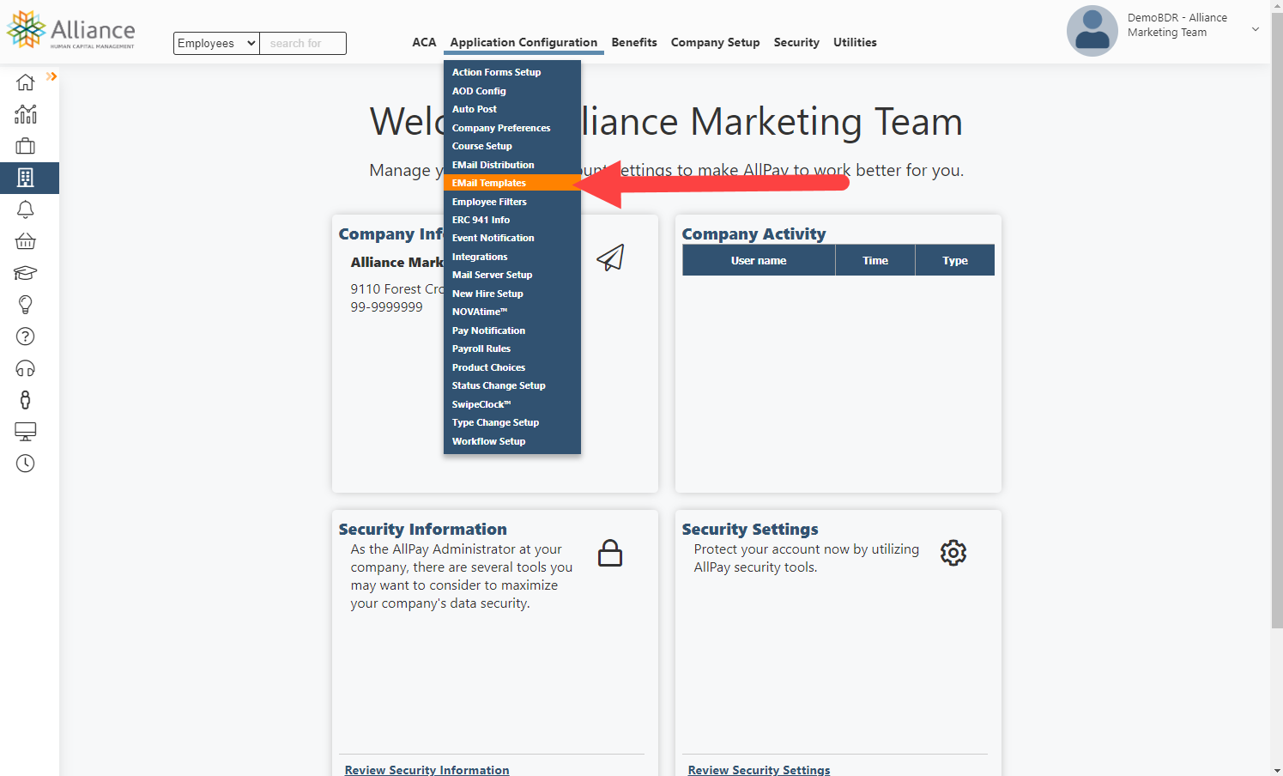Select EMail Distribution menu entry
The image size is (1283, 776).
512,165
